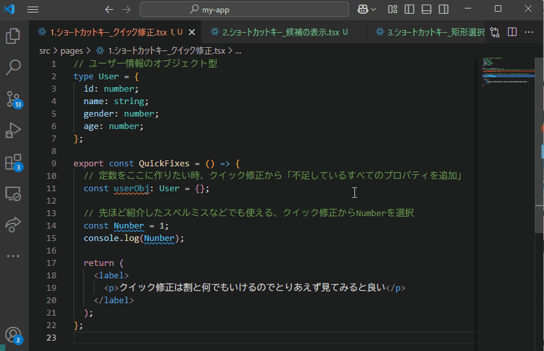Open the Search view
This screenshot has width=544, height=351.
[13, 67]
